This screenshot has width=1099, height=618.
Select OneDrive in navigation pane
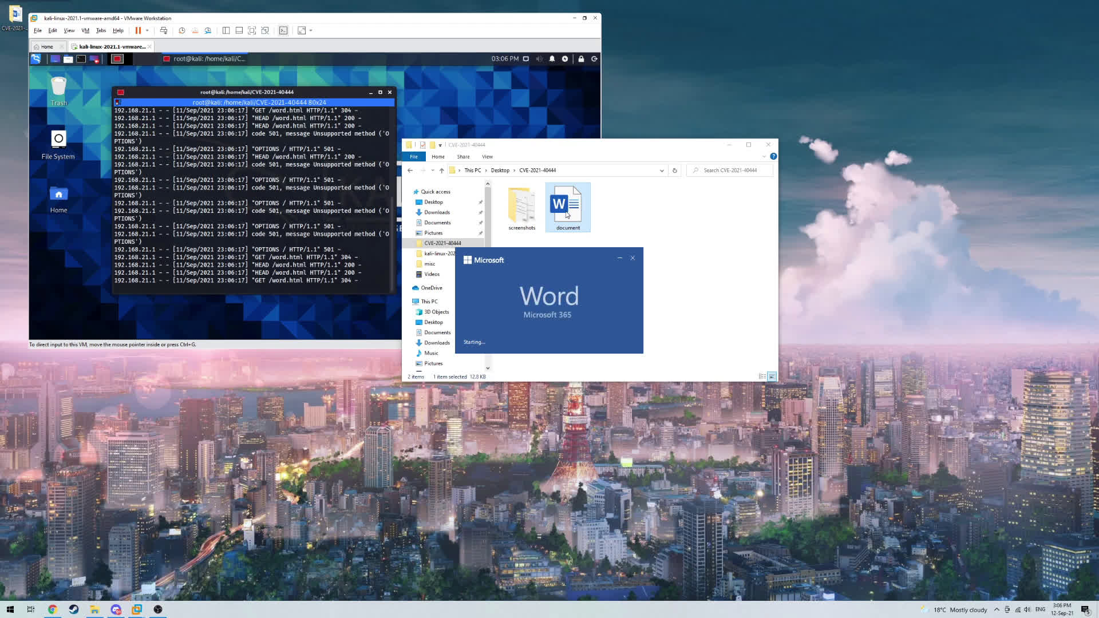pyautogui.click(x=432, y=288)
